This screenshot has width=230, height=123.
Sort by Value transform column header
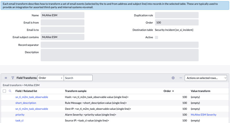point(200,91)
